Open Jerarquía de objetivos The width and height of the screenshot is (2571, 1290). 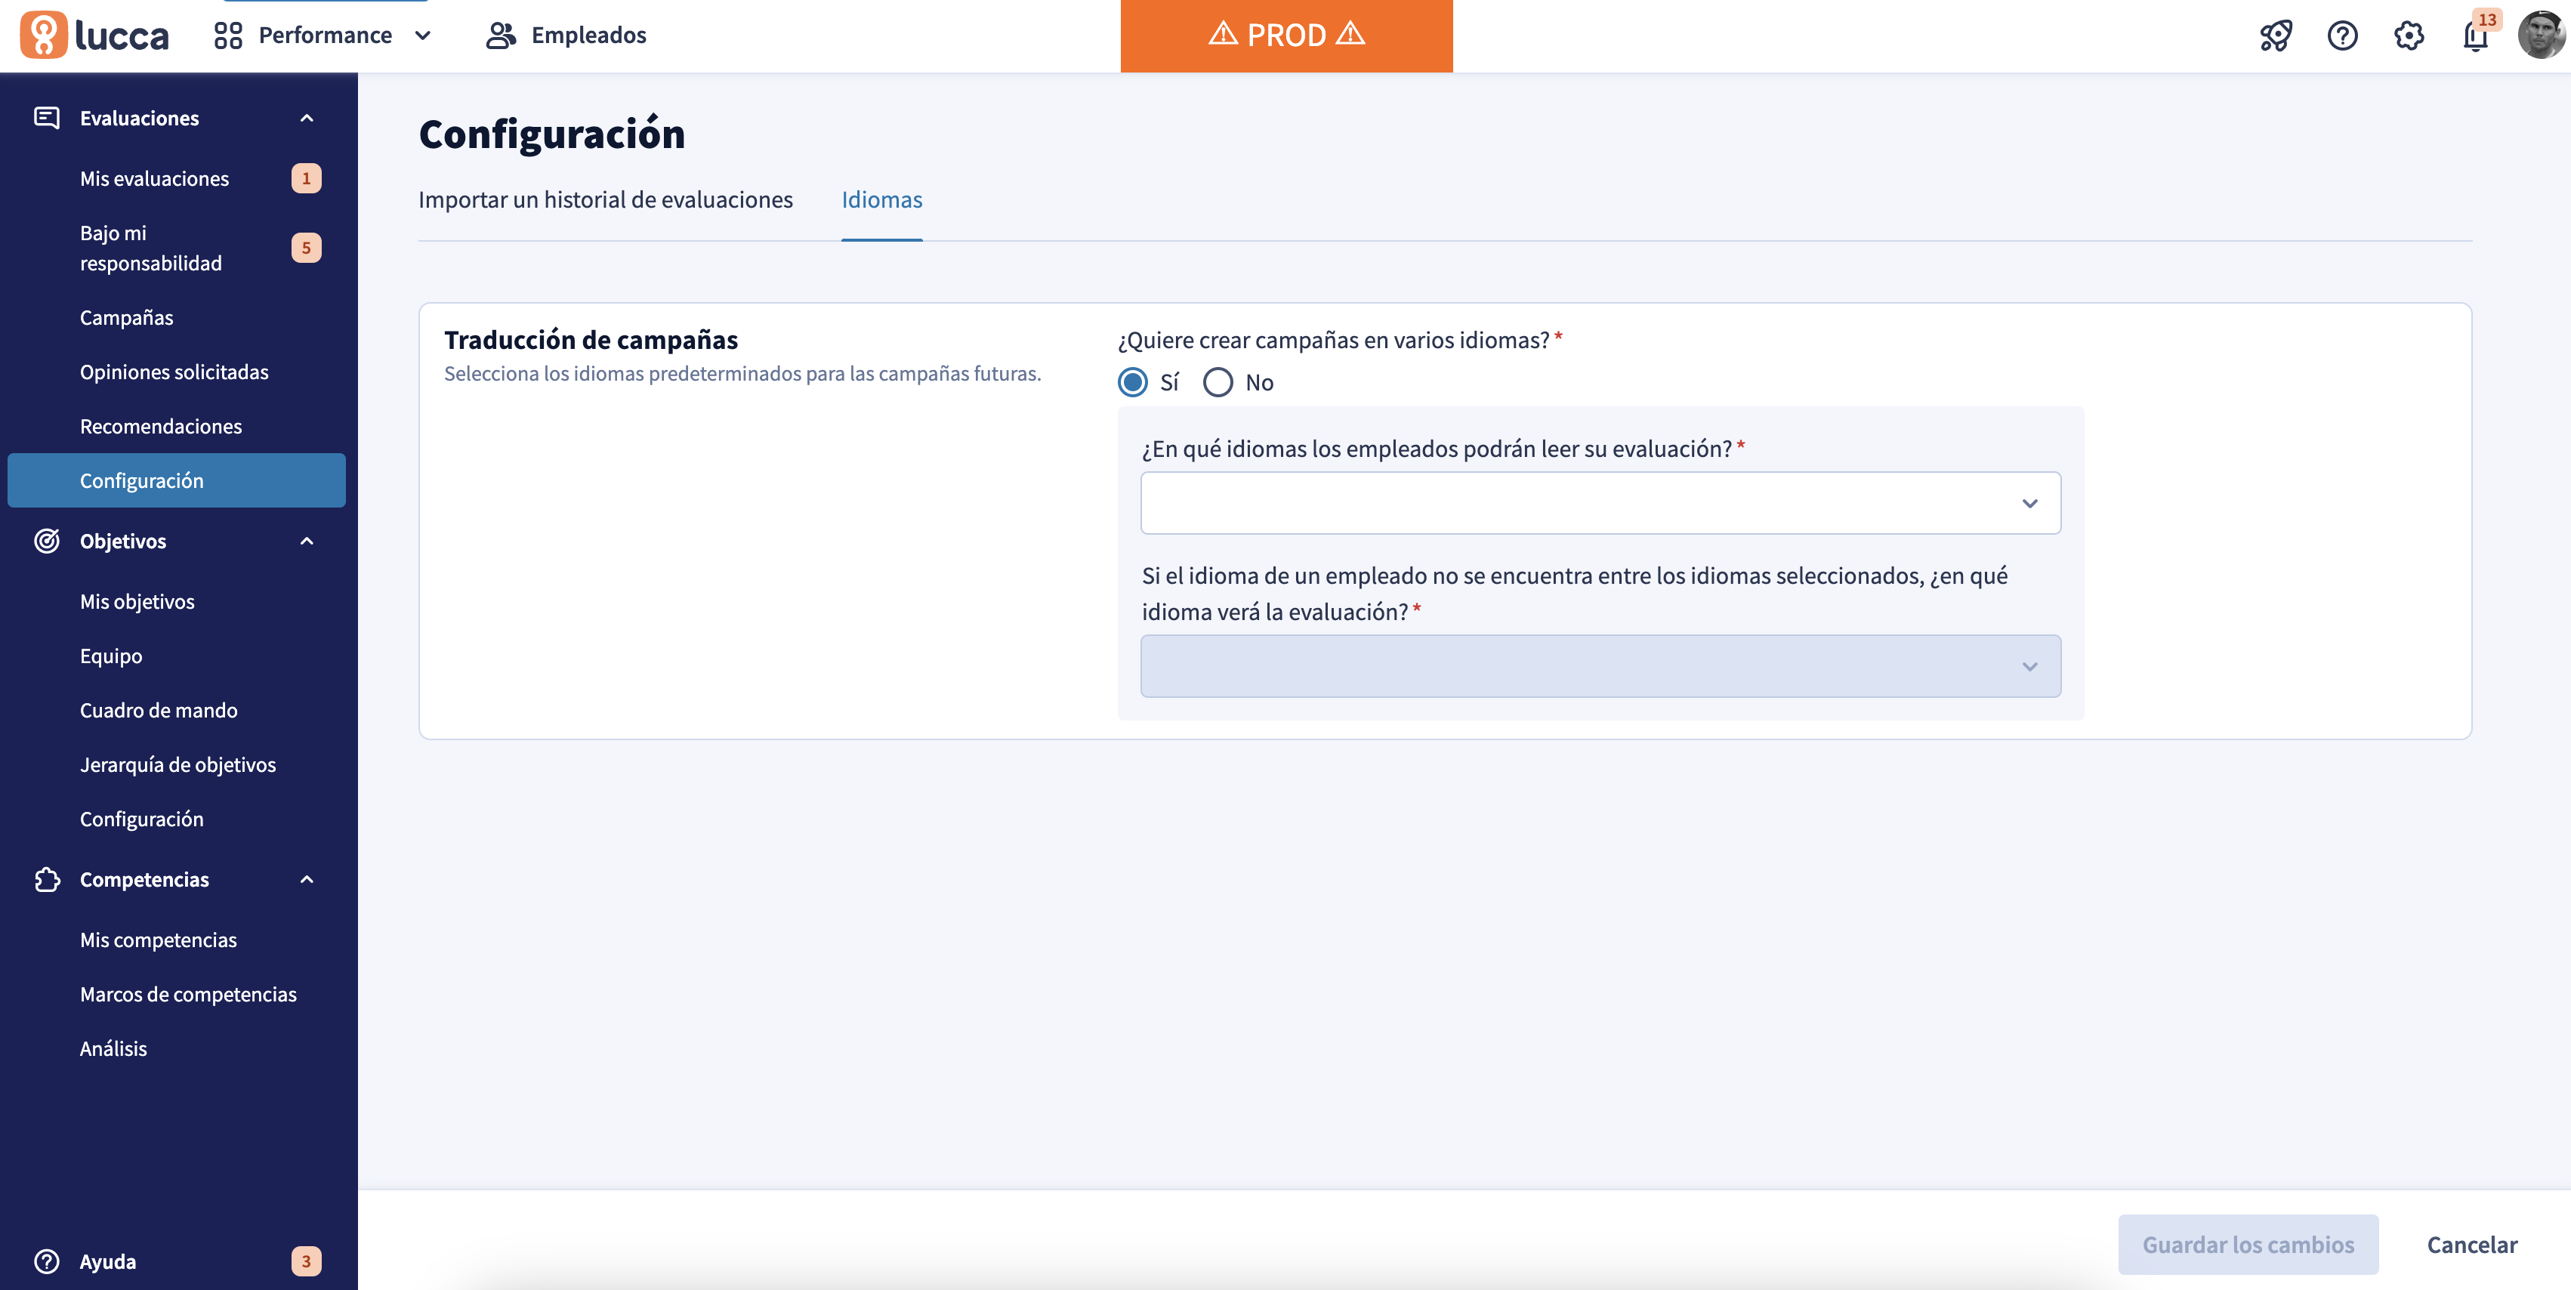(x=177, y=764)
